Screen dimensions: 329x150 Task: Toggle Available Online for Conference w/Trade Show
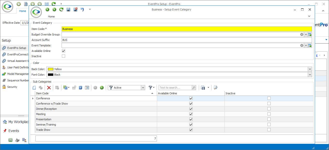click(191, 104)
